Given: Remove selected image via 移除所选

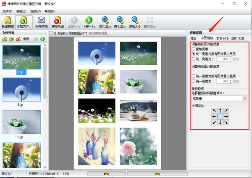Looking at the screenshot, I should (x=57, y=22).
